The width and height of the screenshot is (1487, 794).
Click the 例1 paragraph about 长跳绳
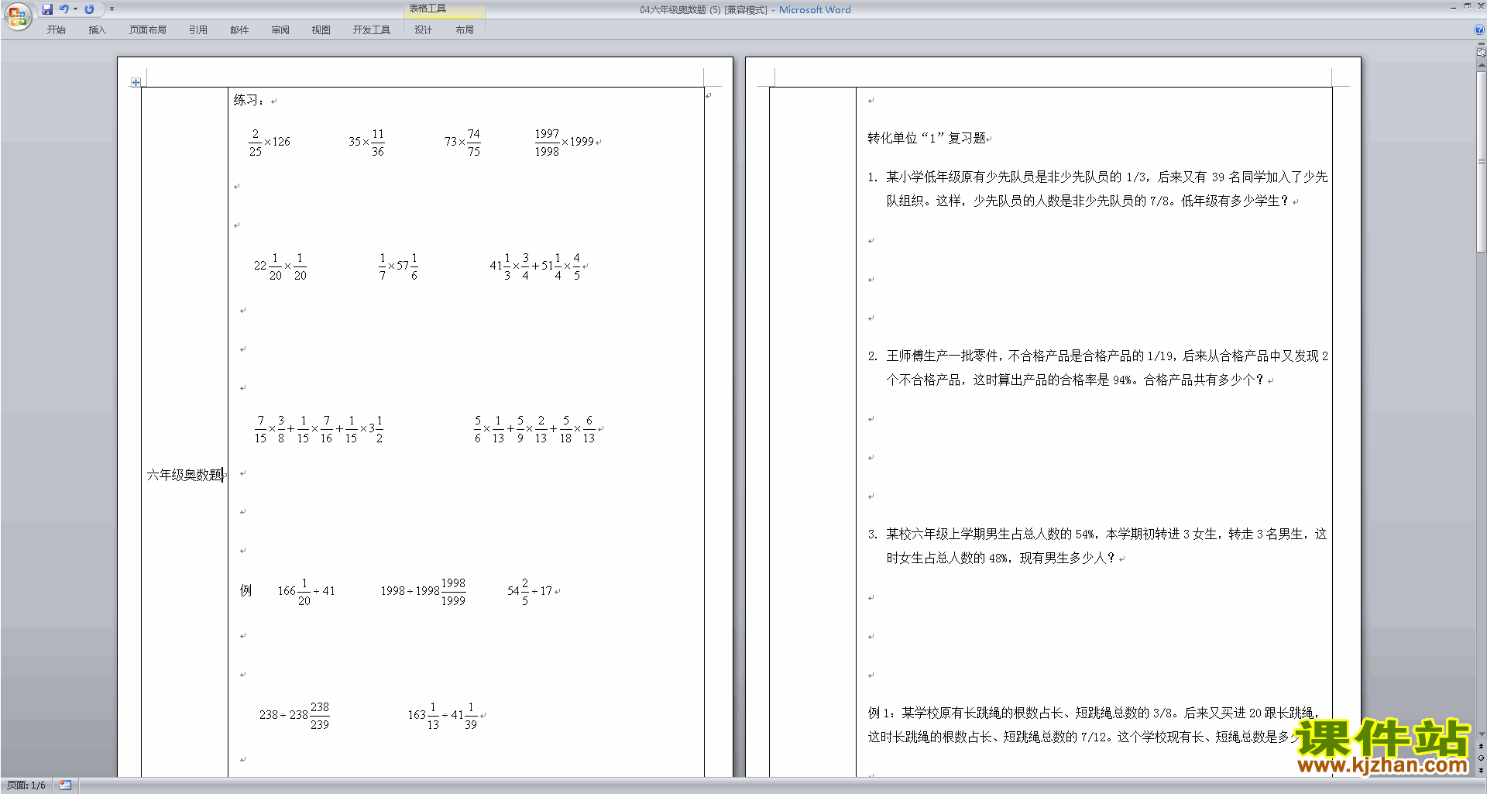[1092, 724]
